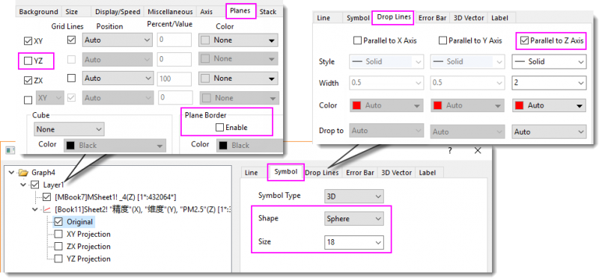Open Drop Lines tab in upper panel
Image resolution: width=599 pixels, height=278 pixels.
394,17
